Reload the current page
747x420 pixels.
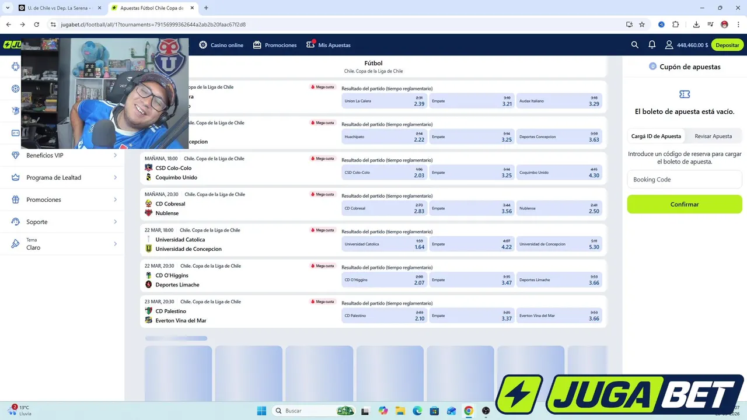36,24
